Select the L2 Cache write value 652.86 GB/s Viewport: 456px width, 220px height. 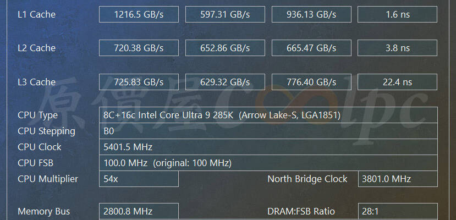225,48
